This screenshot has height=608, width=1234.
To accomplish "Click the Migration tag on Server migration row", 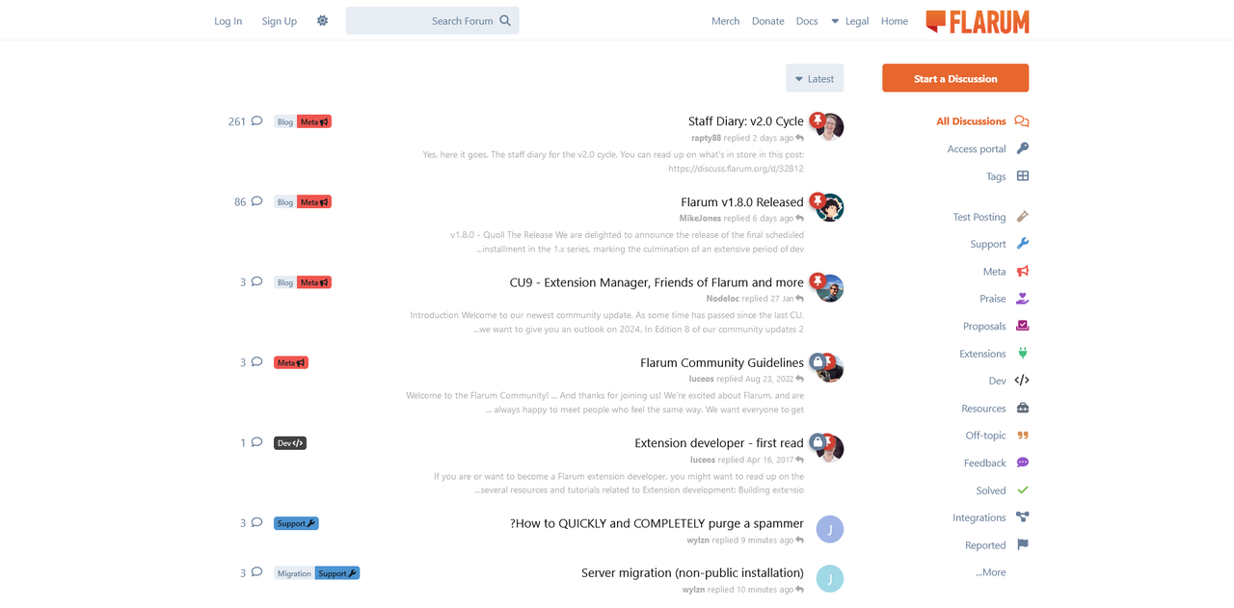I will [x=294, y=573].
